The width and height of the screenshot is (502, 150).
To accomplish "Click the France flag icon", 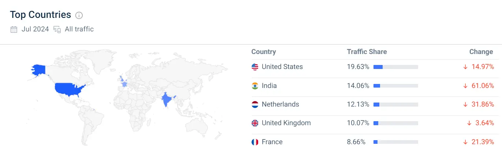I will click(255, 142).
